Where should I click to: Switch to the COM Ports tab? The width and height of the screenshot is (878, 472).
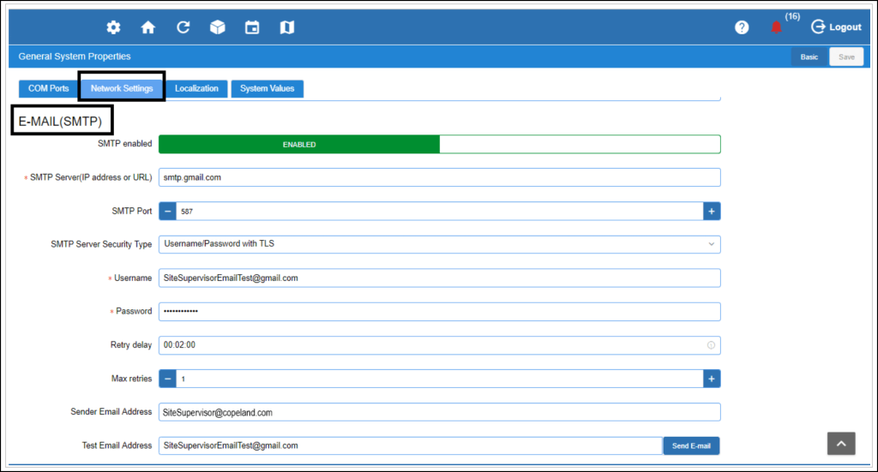pyautogui.click(x=48, y=88)
